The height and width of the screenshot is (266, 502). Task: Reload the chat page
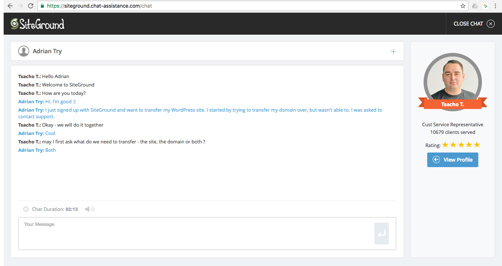coord(31,6)
